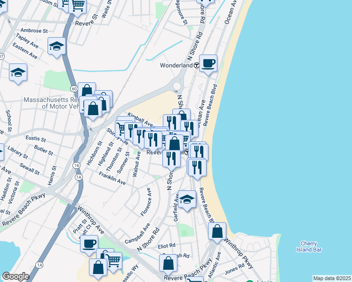
Task: Click the route 16 highway shield
Action: point(77,165)
